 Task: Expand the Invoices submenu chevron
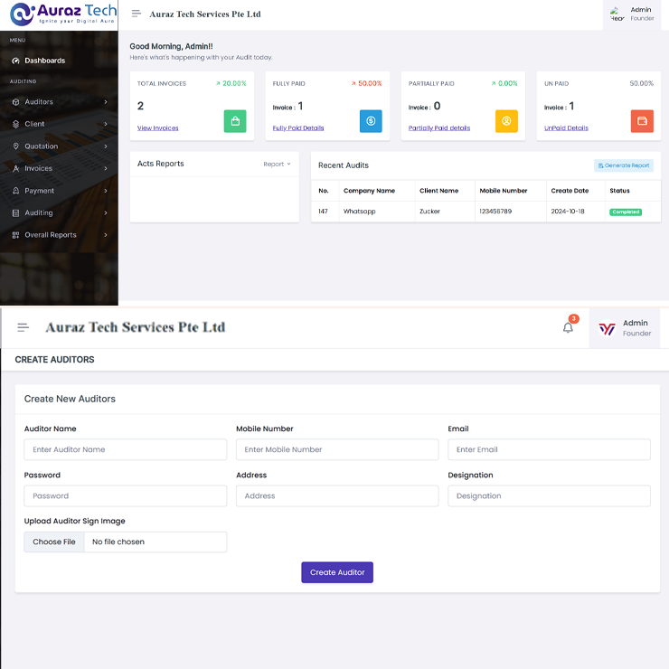[106, 168]
